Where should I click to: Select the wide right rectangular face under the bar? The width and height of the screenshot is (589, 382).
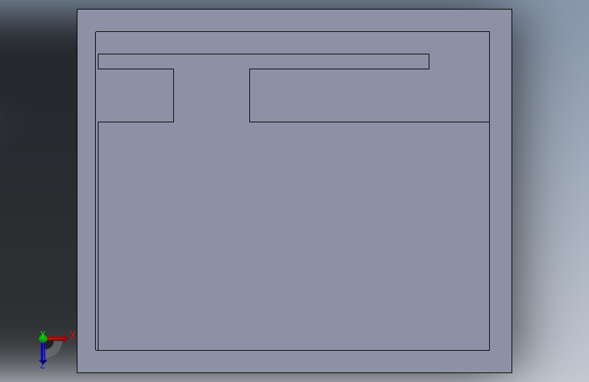[370, 95]
